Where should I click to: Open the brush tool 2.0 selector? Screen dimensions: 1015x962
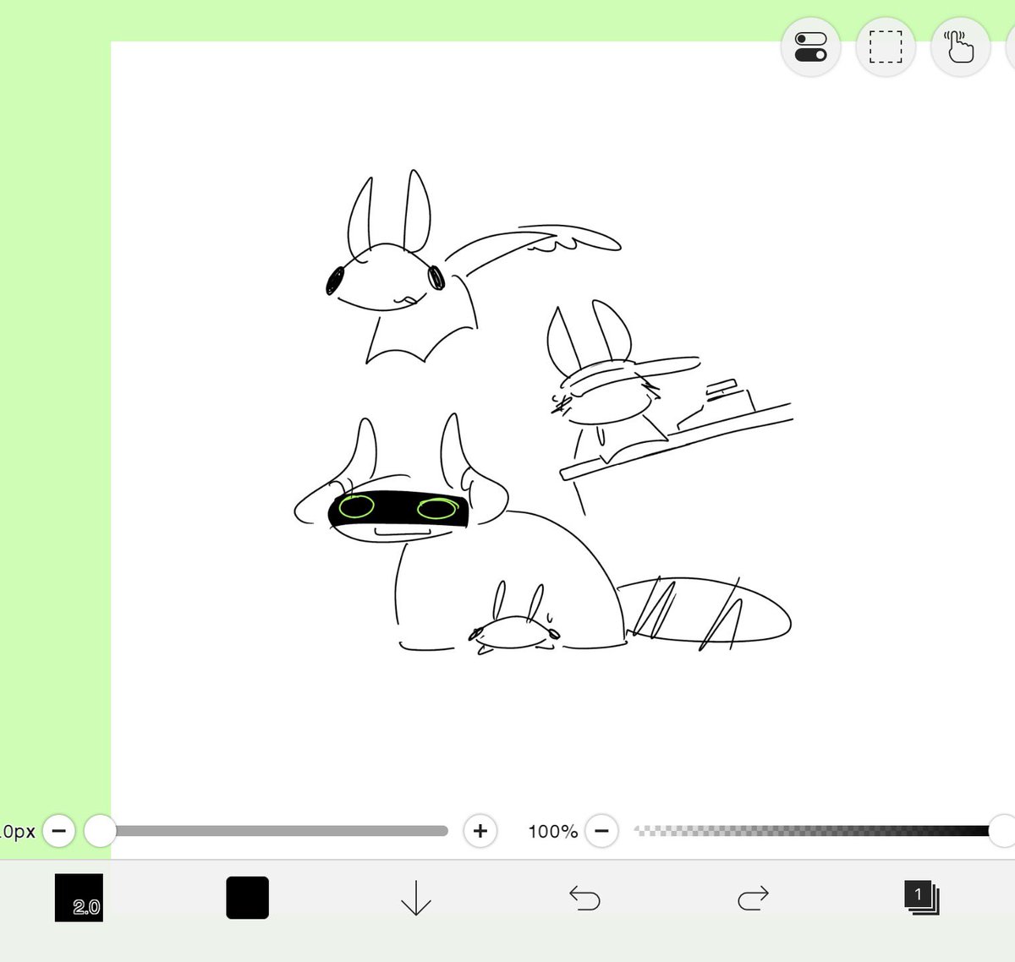coord(79,898)
